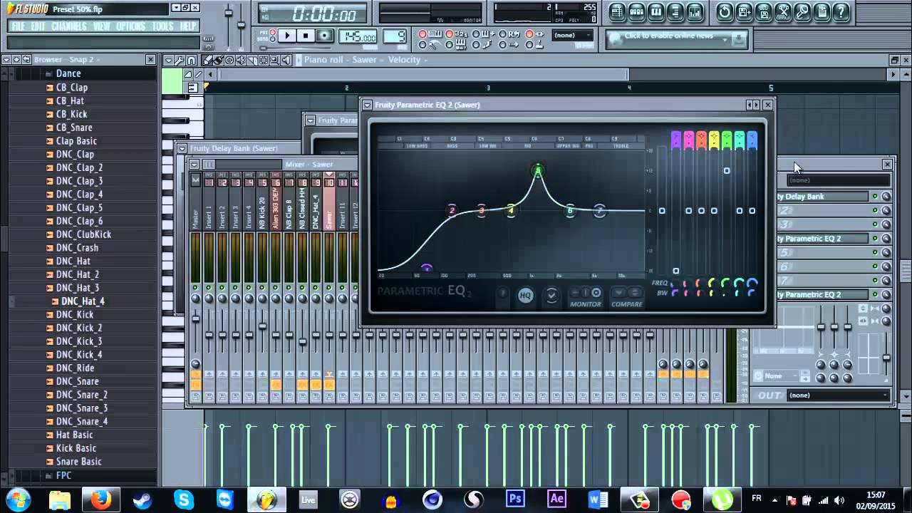Toggle effect slot 5 enable LED
The image size is (912, 513).
pos(875,252)
